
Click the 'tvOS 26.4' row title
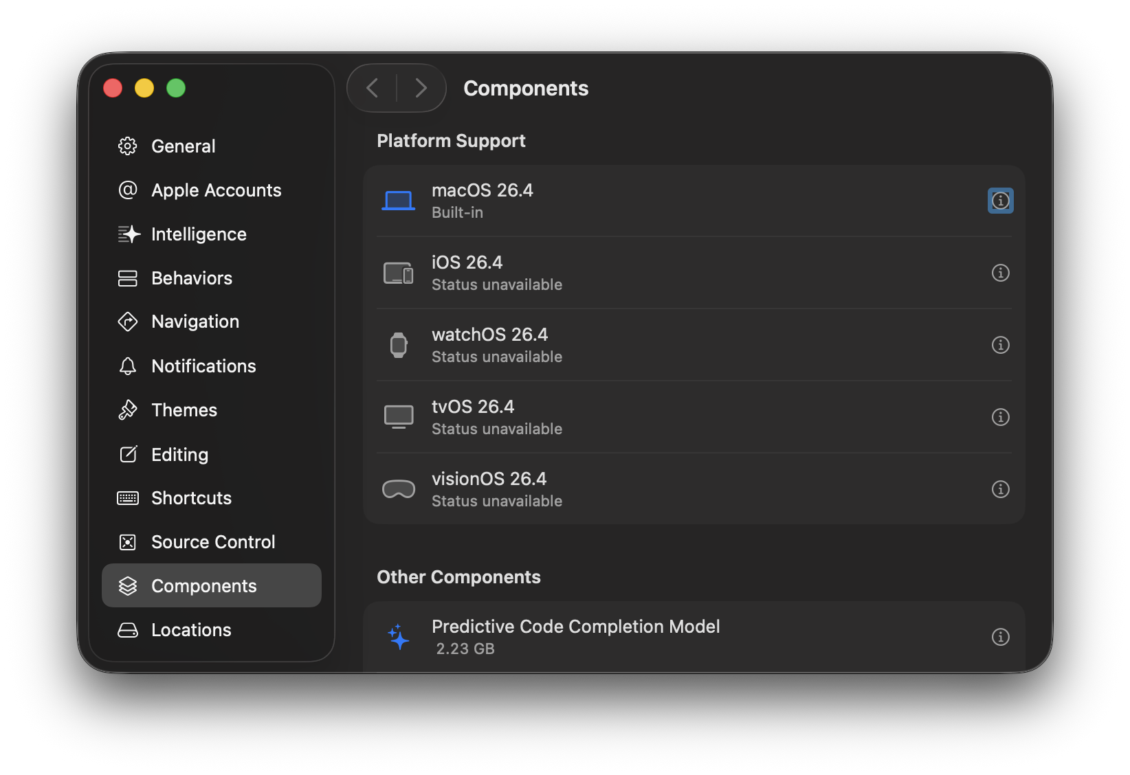point(473,407)
